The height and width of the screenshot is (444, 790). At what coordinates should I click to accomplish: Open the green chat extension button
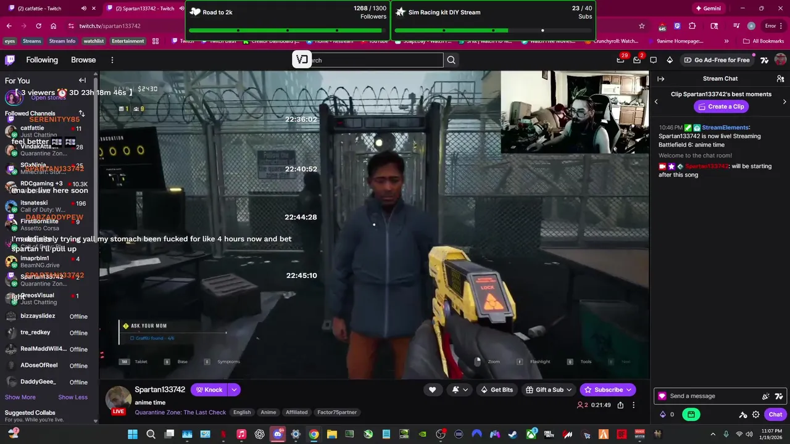691,414
